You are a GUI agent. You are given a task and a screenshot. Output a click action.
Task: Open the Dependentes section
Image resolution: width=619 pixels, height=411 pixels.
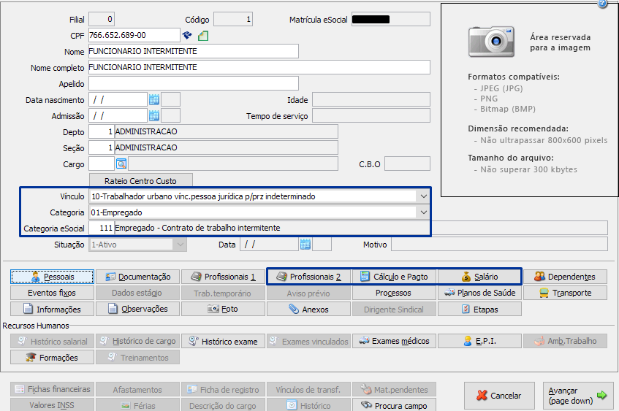[566, 277]
